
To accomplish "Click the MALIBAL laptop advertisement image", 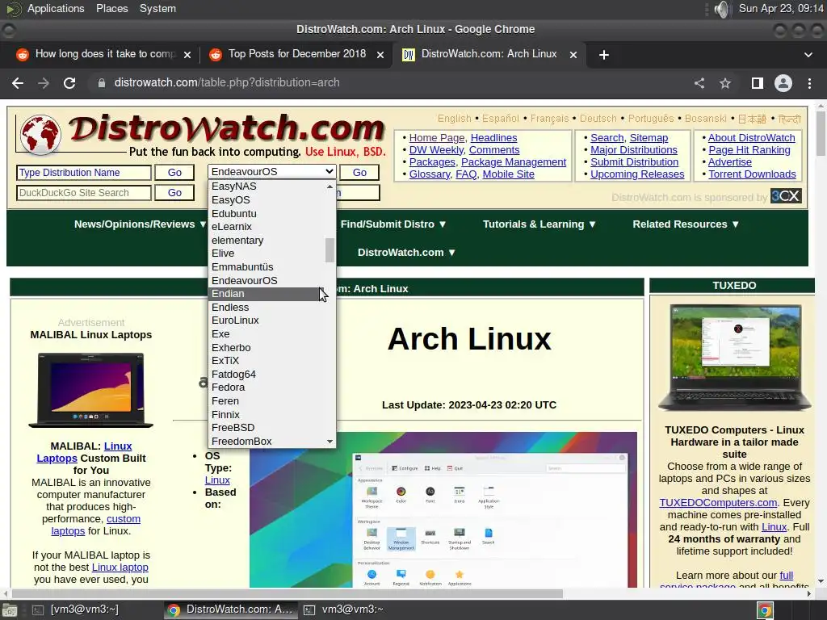I will 90,390.
